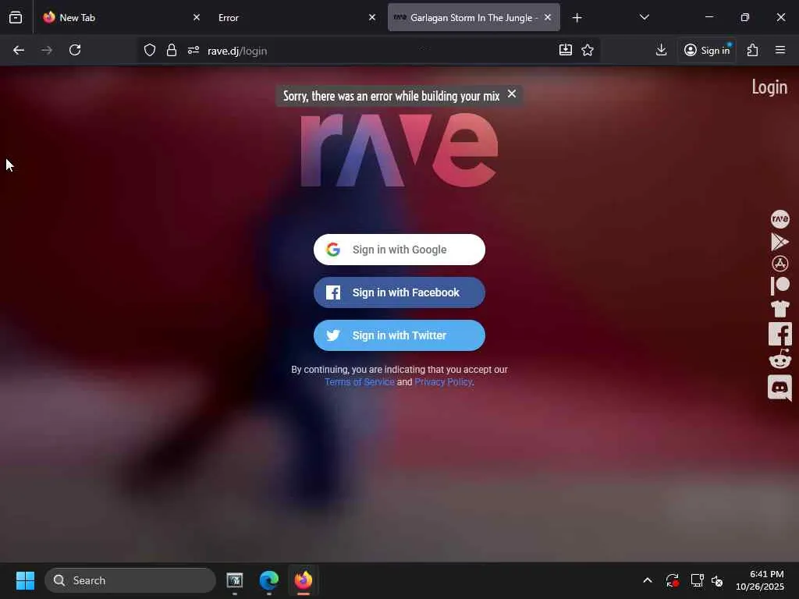Click the Login heading link
Screen dimensions: 799x599
pos(769,87)
